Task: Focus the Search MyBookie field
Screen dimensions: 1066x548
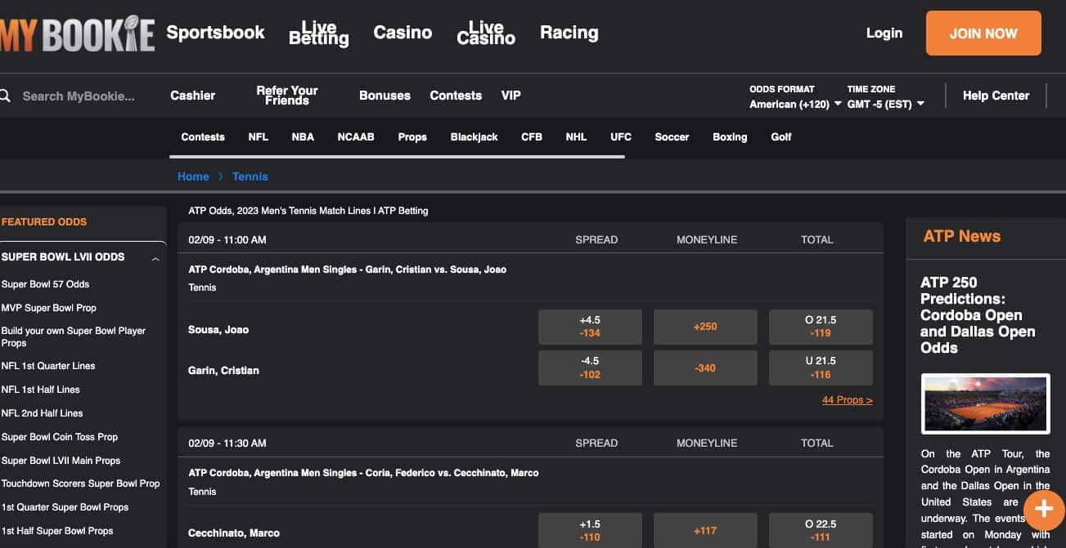Action: pos(79,96)
